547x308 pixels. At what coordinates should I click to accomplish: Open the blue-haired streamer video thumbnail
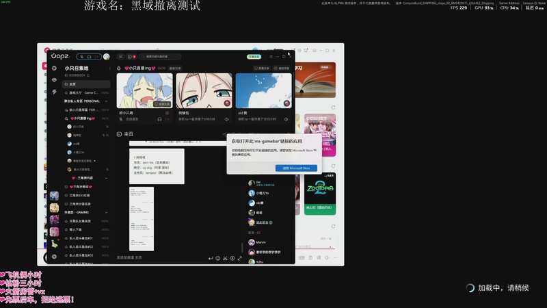click(144, 91)
